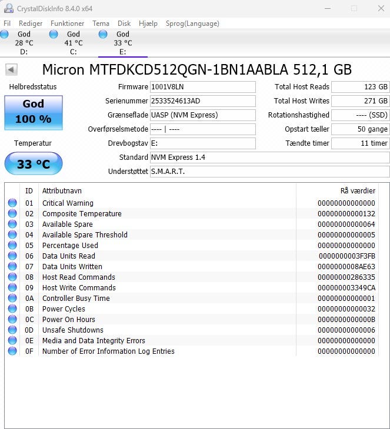The width and height of the screenshot is (390, 429).
Task: Click the 33 °C temperature button
Action: click(x=34, y=163)
